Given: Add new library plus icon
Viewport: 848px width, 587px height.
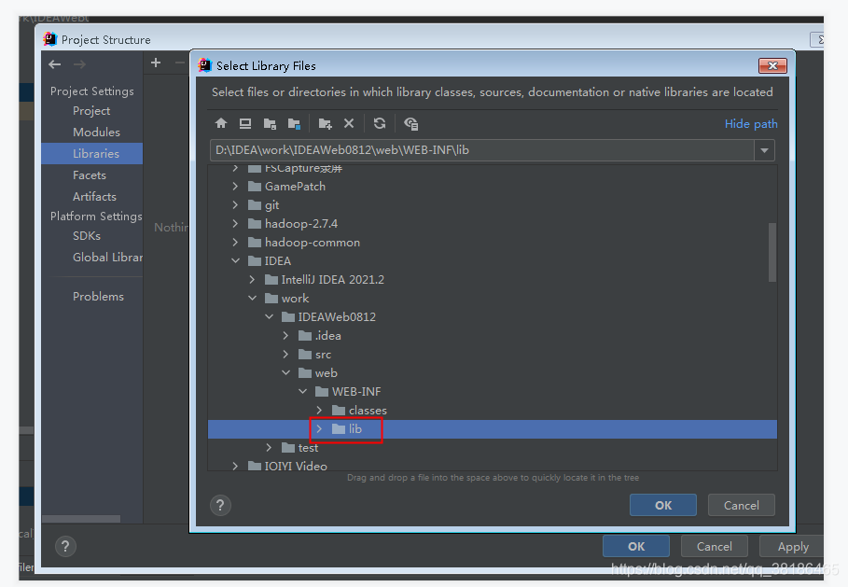Looking at the screenshot, I should [x=156, y=63].
